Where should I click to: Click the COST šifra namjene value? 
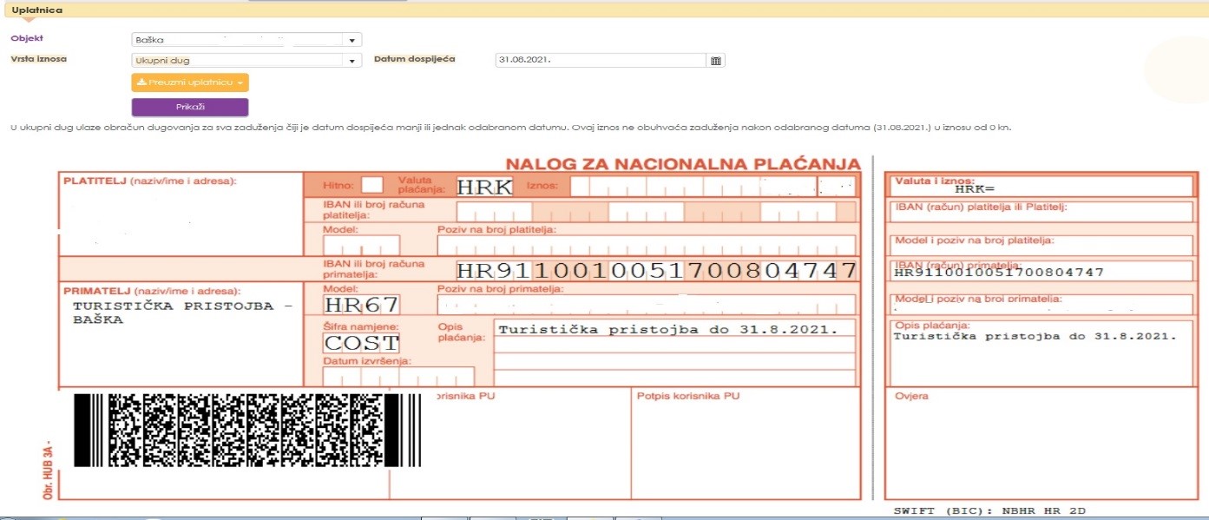(x=361, y=342)
